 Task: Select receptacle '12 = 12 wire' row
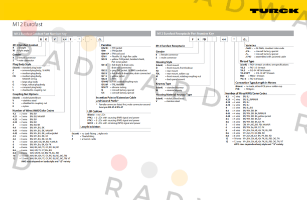[x=254, y=141]
